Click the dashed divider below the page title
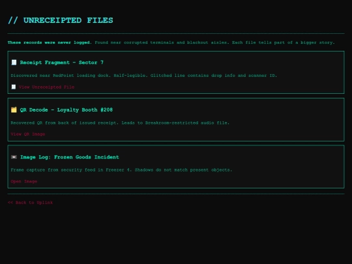Viewport: 352px width, 264px height. (x=176, y=34)
